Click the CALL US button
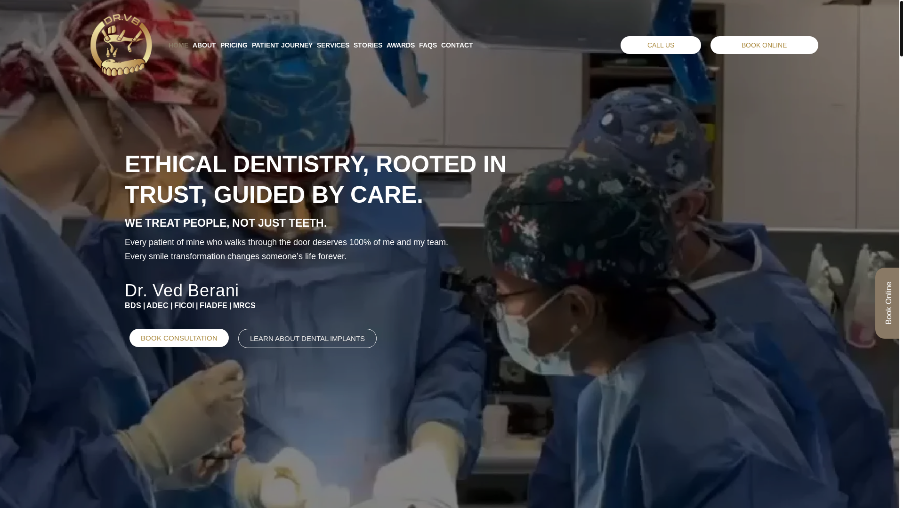 pyautogui.click(x=661, y=45)
